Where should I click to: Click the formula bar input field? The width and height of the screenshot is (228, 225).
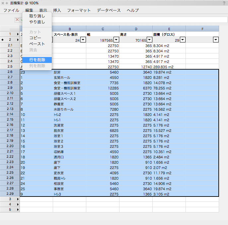140,20
